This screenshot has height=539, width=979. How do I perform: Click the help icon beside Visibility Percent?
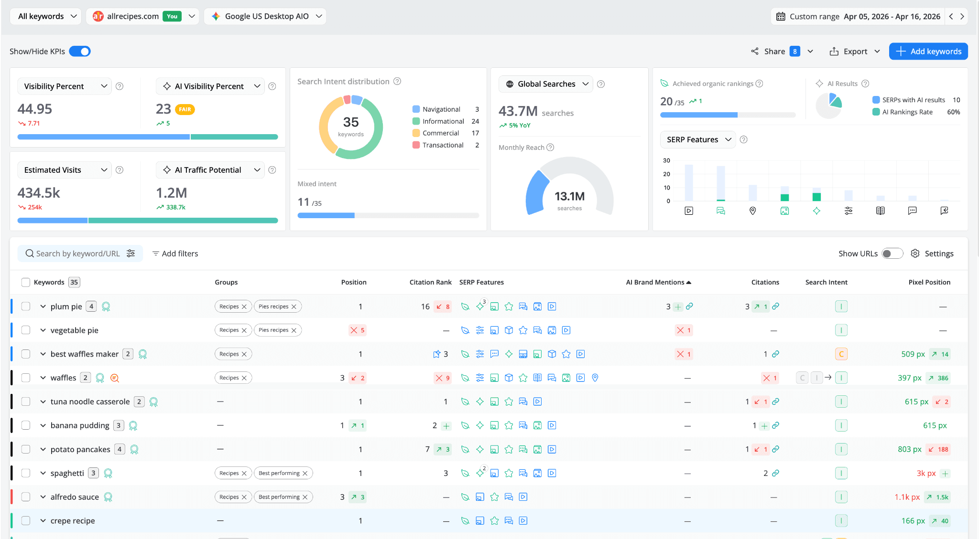pyautogui.click(x=120, y=86)
